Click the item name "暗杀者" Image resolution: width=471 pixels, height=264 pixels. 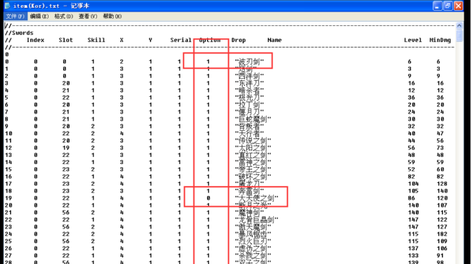[249, 90]
